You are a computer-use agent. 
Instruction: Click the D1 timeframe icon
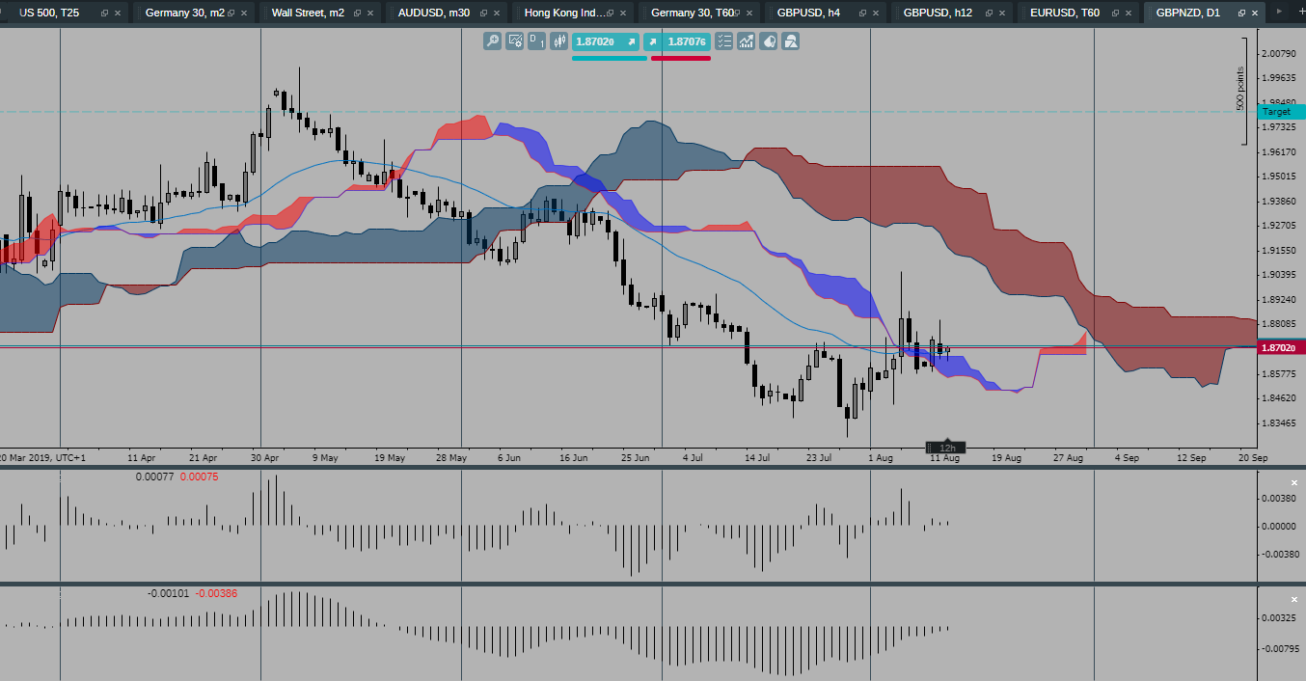[x=536, y=41]
